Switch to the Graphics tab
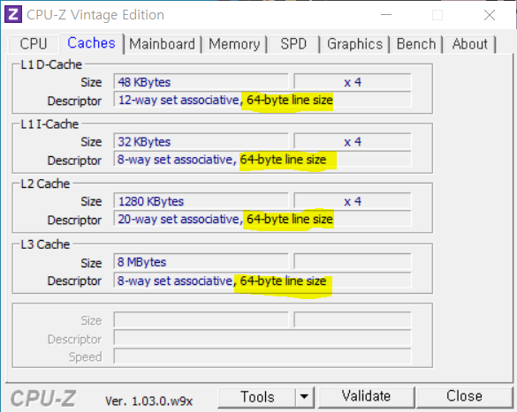517x412 pixels. tap(354, 44)
